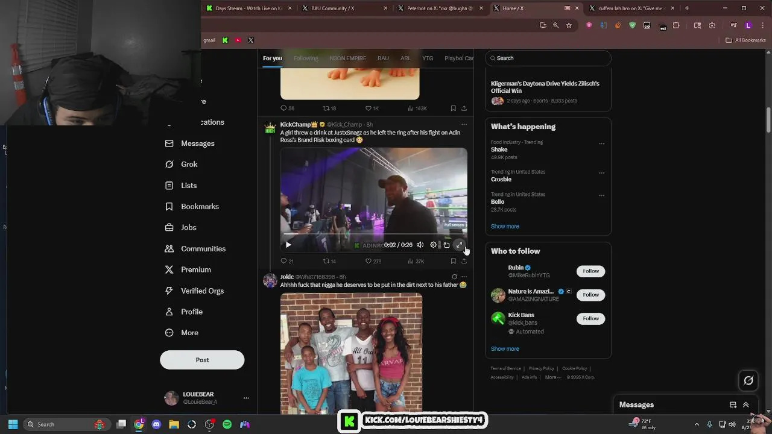This screenshot has height=434, width=772.
Task: Open the video settings gear
Action: [x=433, y=245]
